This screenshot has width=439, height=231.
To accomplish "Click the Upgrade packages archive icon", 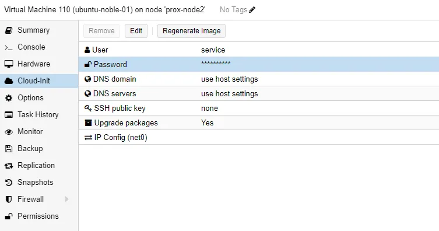I will click(88, 123).
